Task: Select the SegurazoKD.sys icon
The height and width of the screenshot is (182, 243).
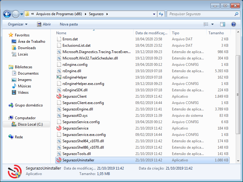Action: (x=59, y=116)
